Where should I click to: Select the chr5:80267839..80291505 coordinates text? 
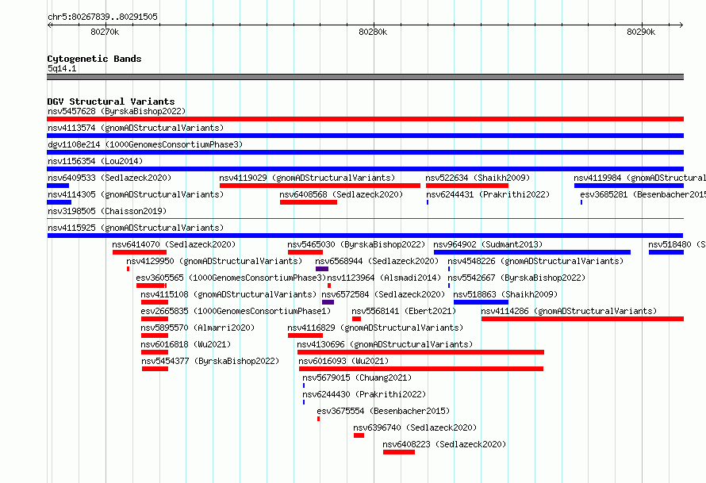pos(102,17)
